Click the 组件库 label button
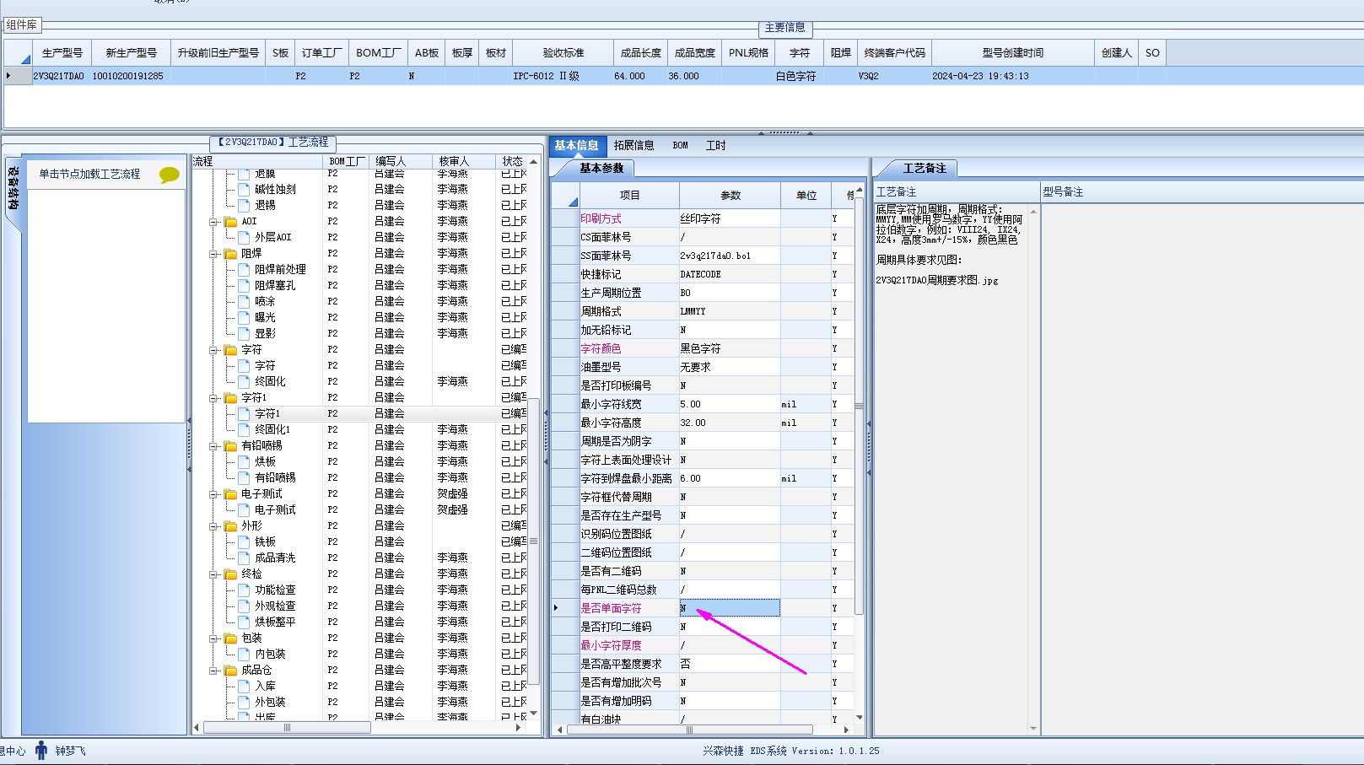Screen dimensions: 1364x765 [22, 25]
